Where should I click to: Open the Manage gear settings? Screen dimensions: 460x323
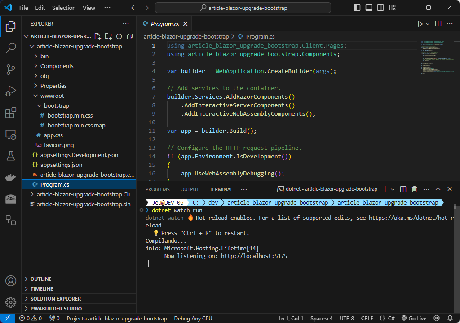click(11, 302)
